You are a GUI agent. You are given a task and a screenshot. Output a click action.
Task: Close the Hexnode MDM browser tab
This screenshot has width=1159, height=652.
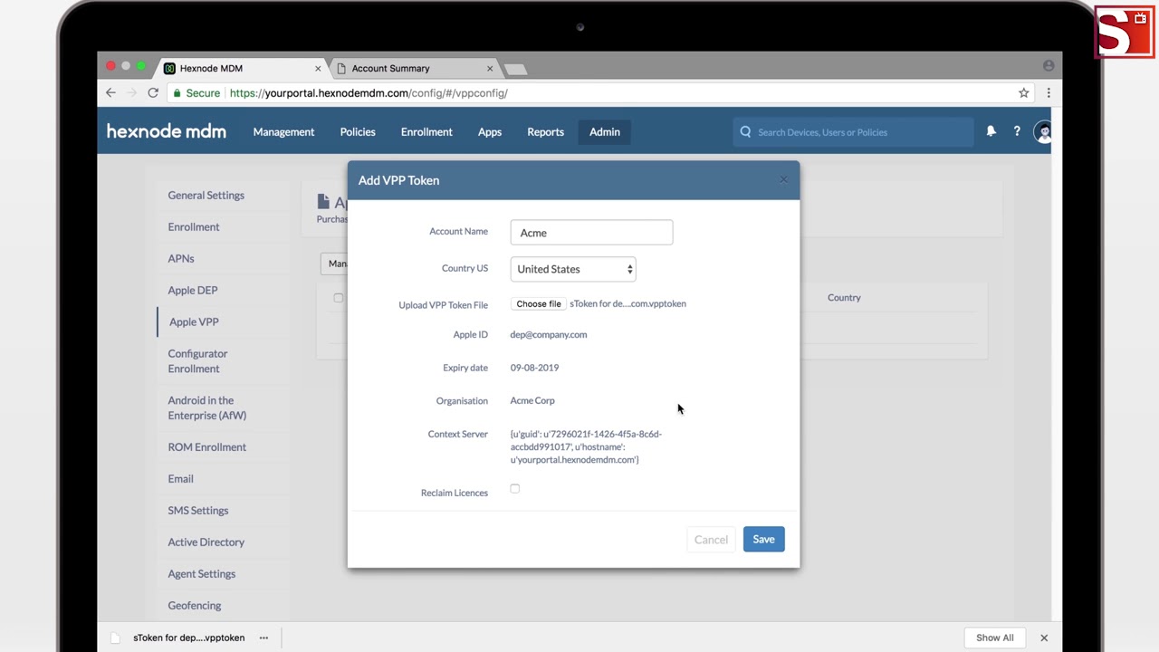point(318,68)
